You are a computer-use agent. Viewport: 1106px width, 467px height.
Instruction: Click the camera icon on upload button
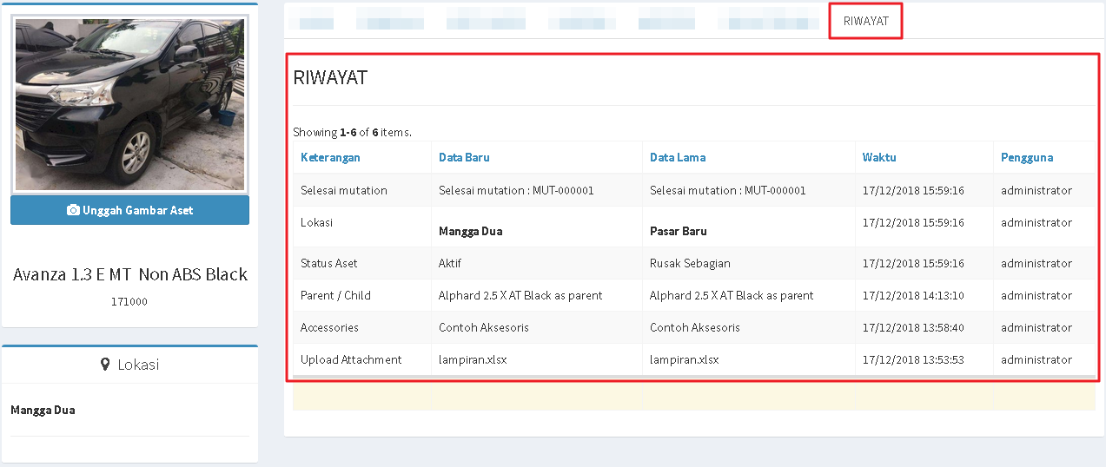73,210
